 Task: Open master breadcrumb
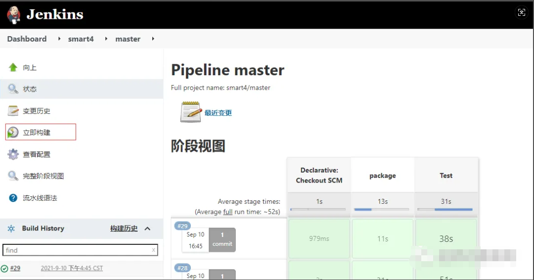pos(128,39)
